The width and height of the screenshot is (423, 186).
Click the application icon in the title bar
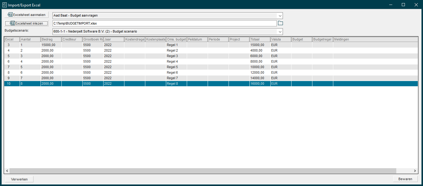(4, 5)
